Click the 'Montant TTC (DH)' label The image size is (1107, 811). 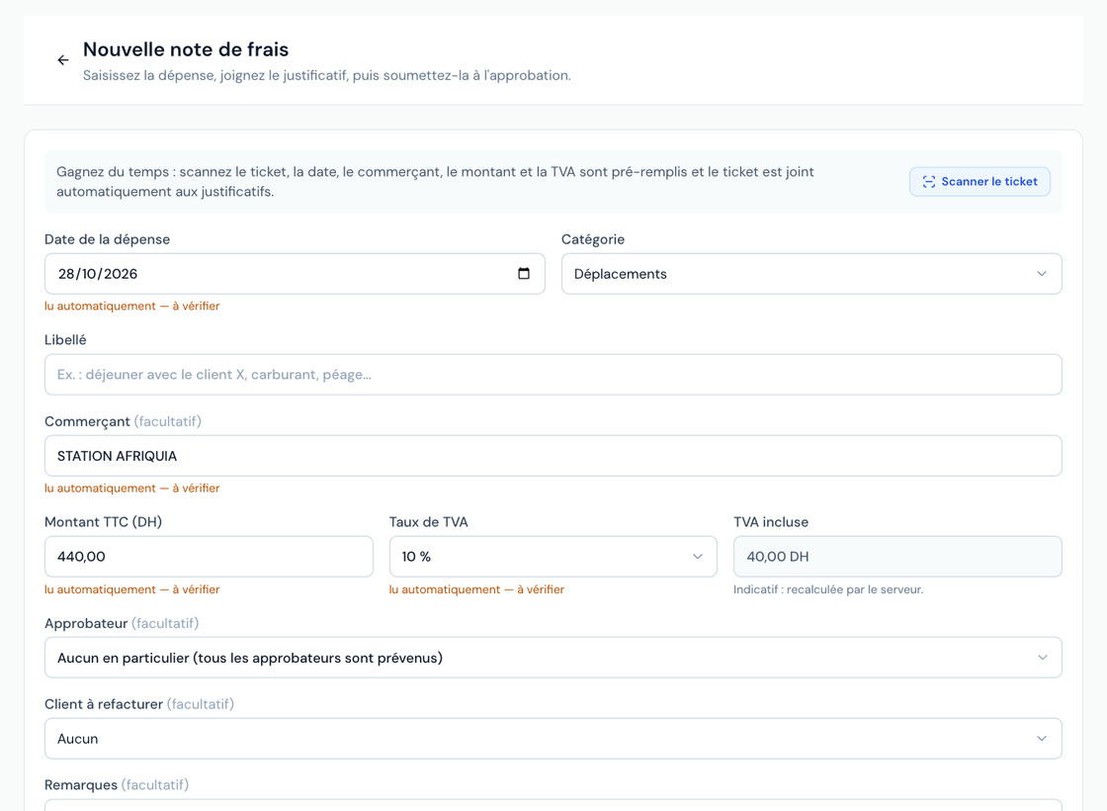tap(103, 522)
